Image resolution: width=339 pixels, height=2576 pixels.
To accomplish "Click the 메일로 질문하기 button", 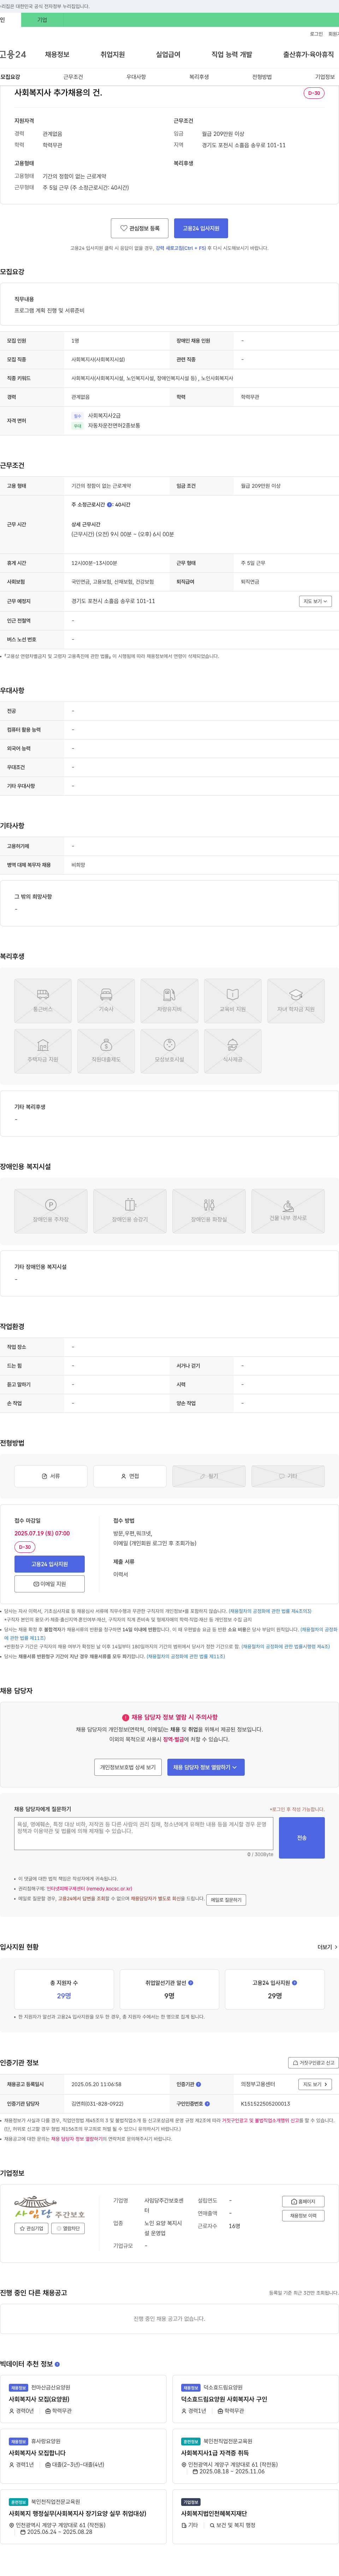I will point(226,1900).
